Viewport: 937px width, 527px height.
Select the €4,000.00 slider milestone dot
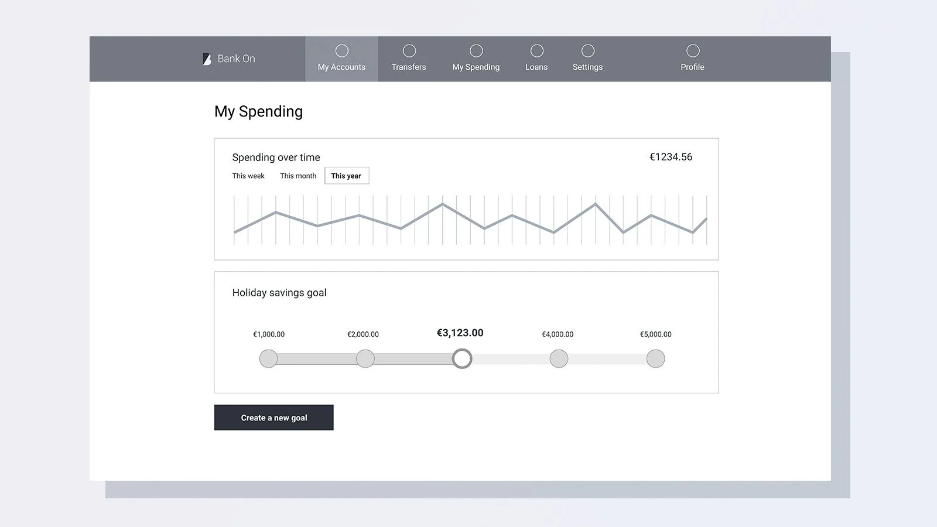click(x=559, y=358)
